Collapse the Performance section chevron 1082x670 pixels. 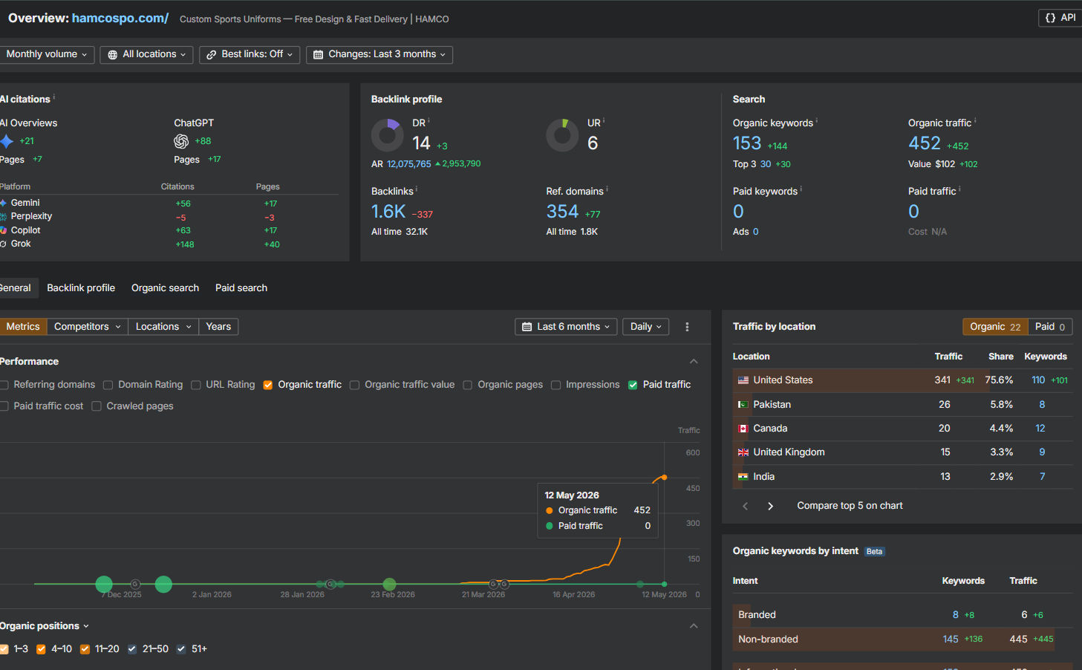pos(694,362)
